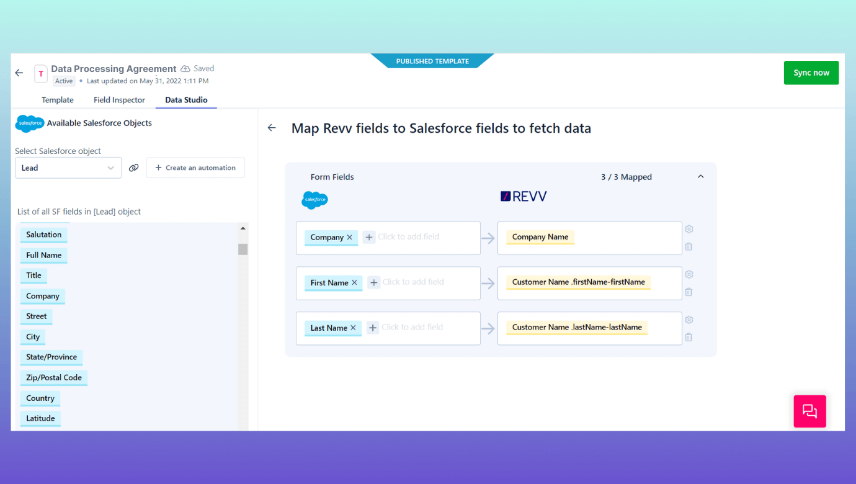Click the First Name Salesforce field chip
This screenshot has height=484, width=856.
[x=334, y=283]
